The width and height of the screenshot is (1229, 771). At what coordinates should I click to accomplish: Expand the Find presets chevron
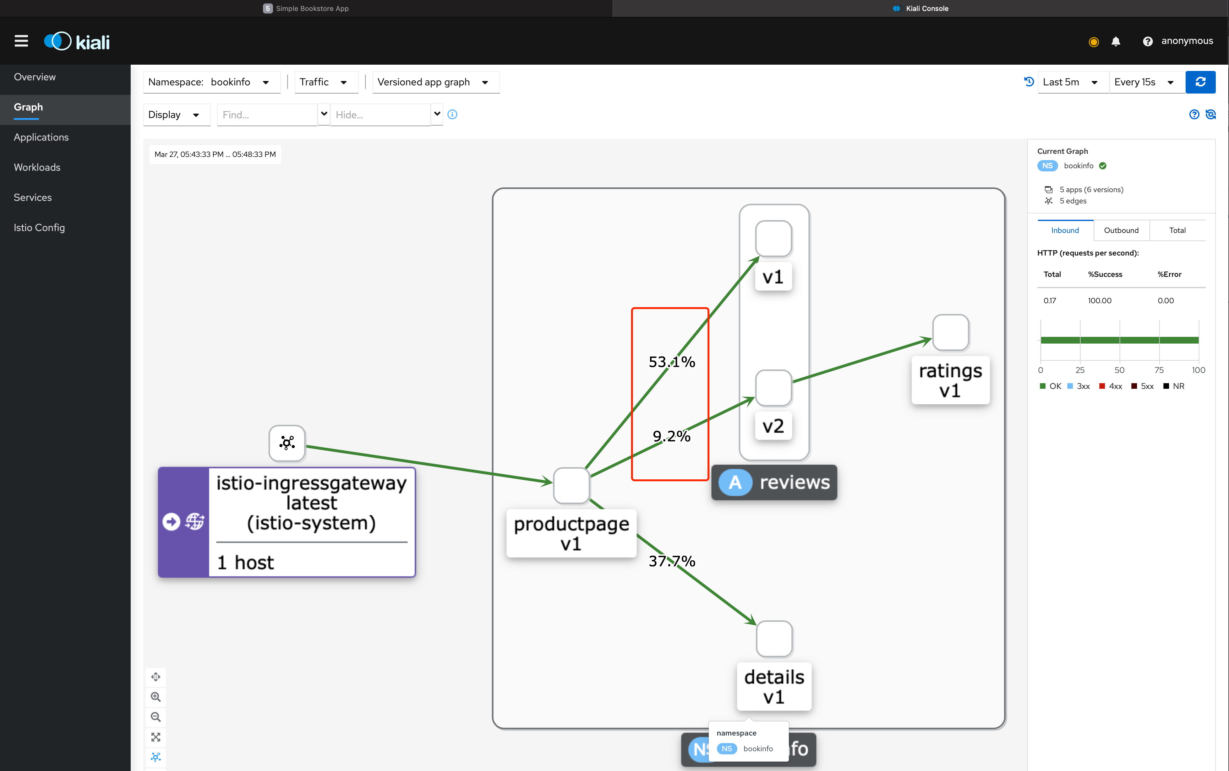tap(324, 114)
